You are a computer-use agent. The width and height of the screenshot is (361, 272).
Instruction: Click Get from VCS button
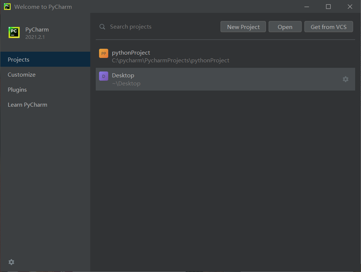[328, 26]
